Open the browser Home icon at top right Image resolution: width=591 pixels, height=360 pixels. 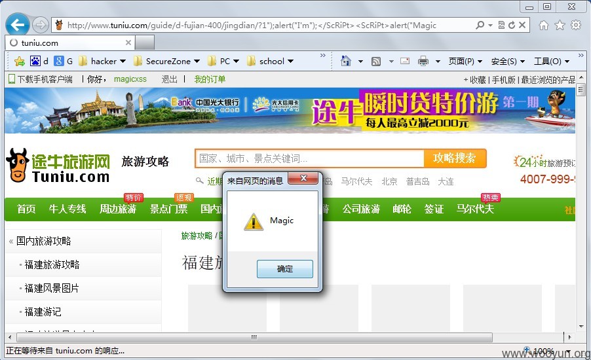click(544, 26)
